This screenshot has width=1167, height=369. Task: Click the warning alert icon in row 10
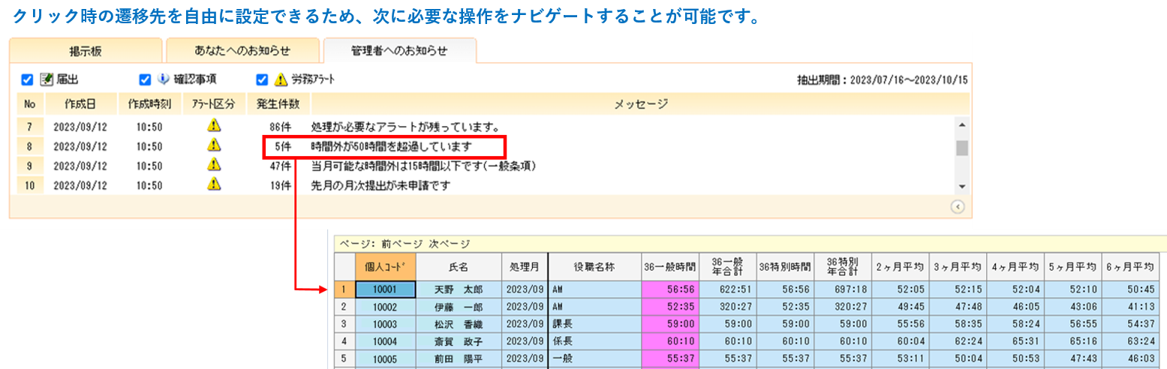point(214,185)
